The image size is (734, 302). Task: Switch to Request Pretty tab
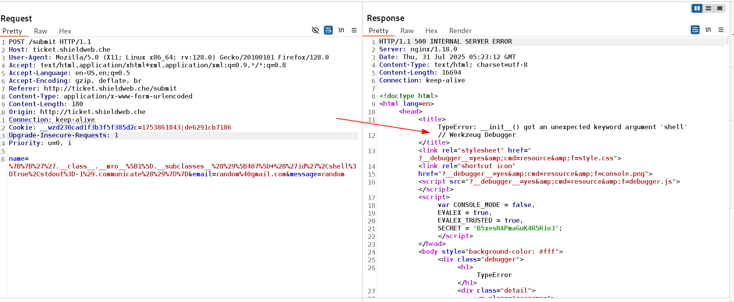pos(12,31)
